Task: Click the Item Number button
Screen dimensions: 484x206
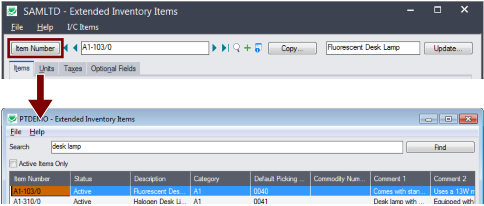Action: (x=35, y=48)
